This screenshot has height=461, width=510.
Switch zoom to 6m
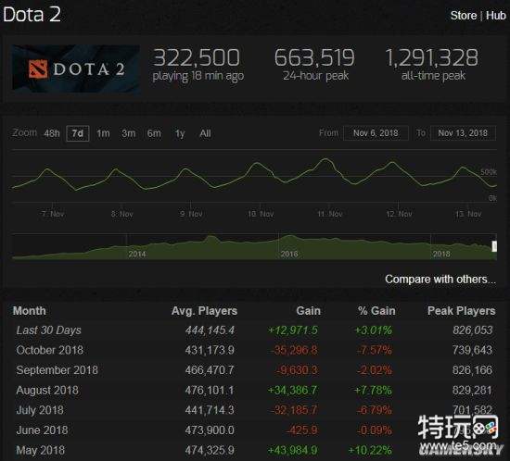point(154,133)
